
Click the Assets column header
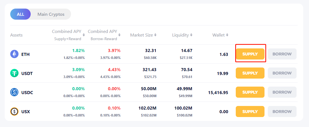tap(16, 35)
